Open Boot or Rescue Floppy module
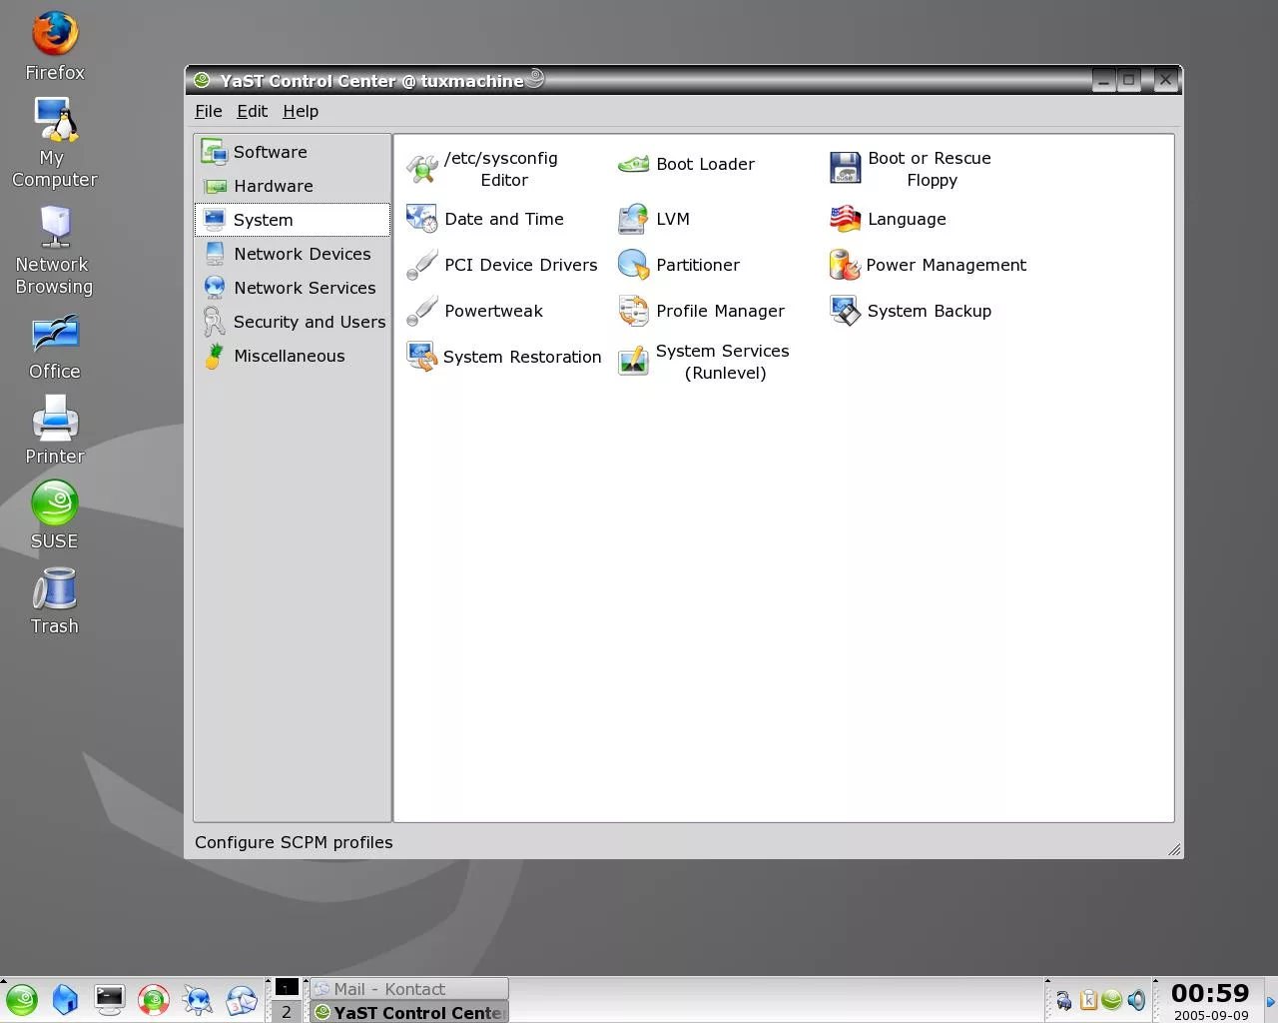Viewport: 1278px width, 1023px height. (911, 169)
